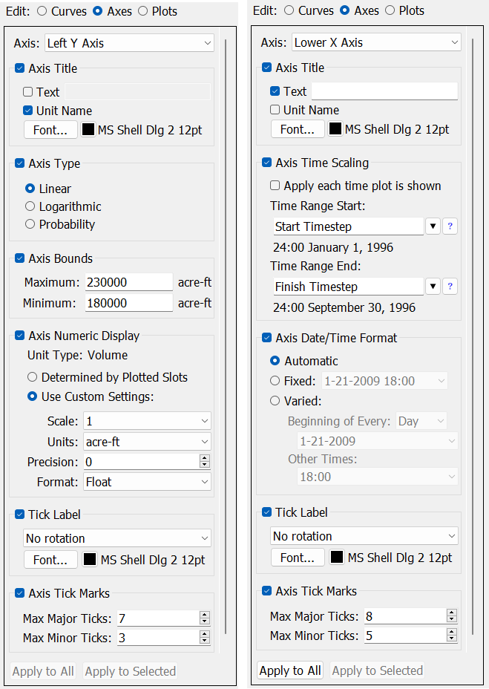Enable Apply each time plot is shown
This screenshot has height=689, width=489.
(x=275, y=186)
